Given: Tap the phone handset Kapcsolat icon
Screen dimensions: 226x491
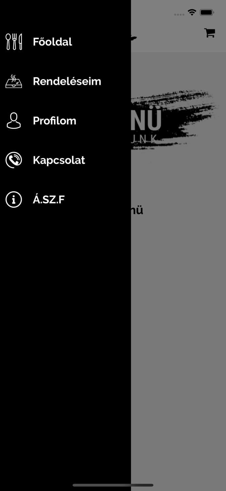Looking at the screenshot, I should click(x=14, y=160).
